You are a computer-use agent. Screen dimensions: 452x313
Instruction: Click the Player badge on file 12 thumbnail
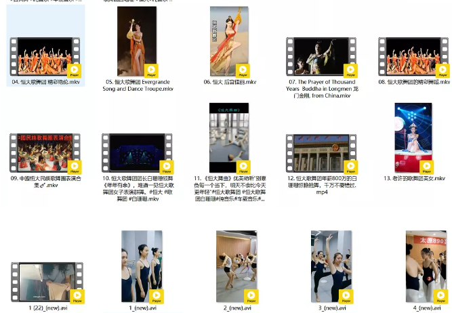[x=351, y=167]
